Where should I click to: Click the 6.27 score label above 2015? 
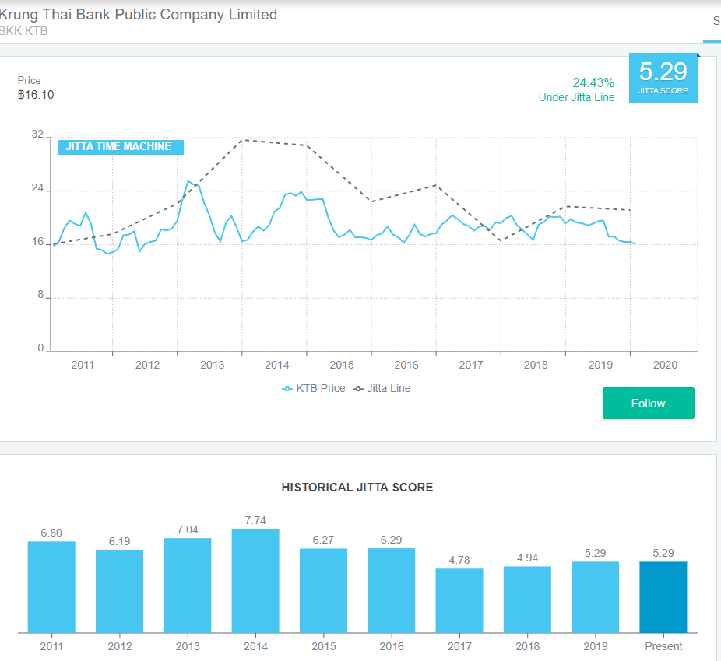[323, 540]
